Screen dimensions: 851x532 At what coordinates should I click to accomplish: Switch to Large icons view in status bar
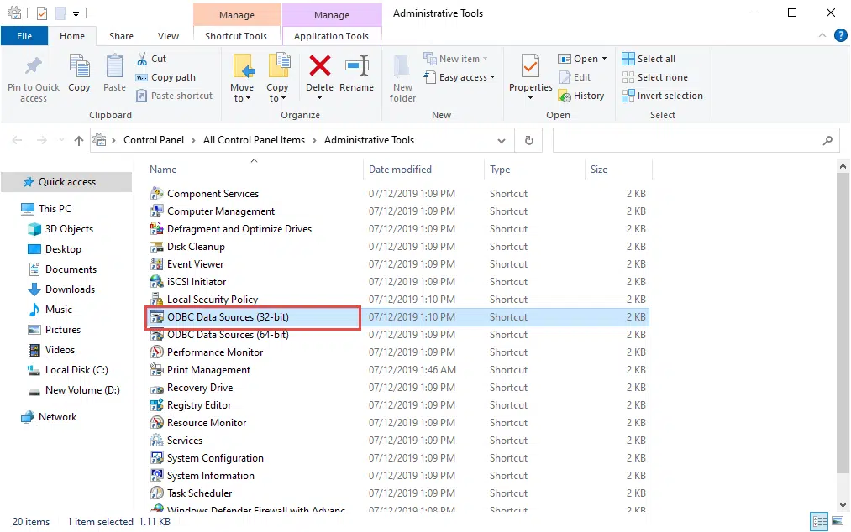pos(838,521)
